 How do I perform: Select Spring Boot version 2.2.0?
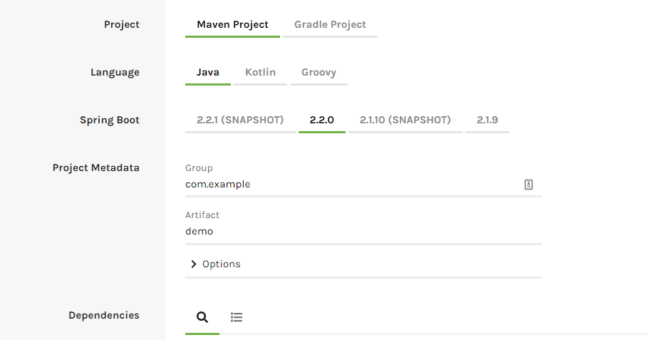point(322,120)
